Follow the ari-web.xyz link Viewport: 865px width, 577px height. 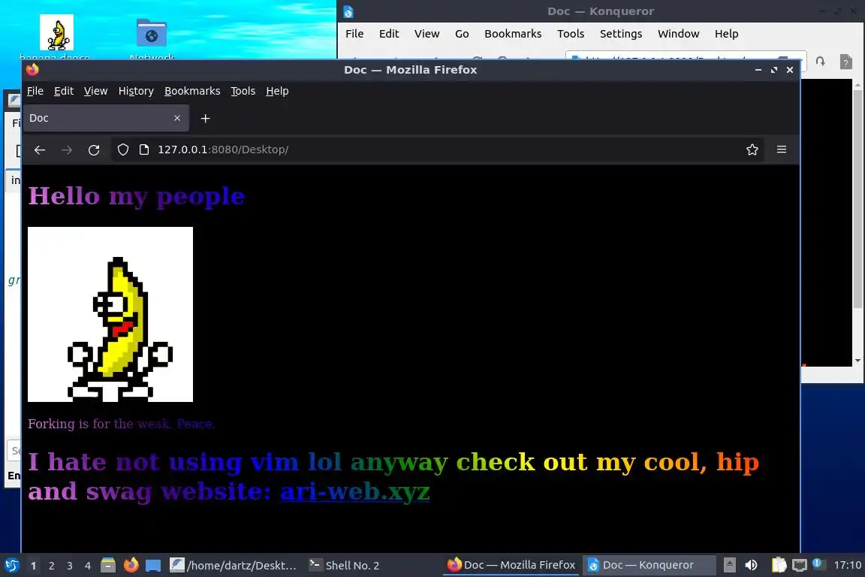(x=354, y=491)
